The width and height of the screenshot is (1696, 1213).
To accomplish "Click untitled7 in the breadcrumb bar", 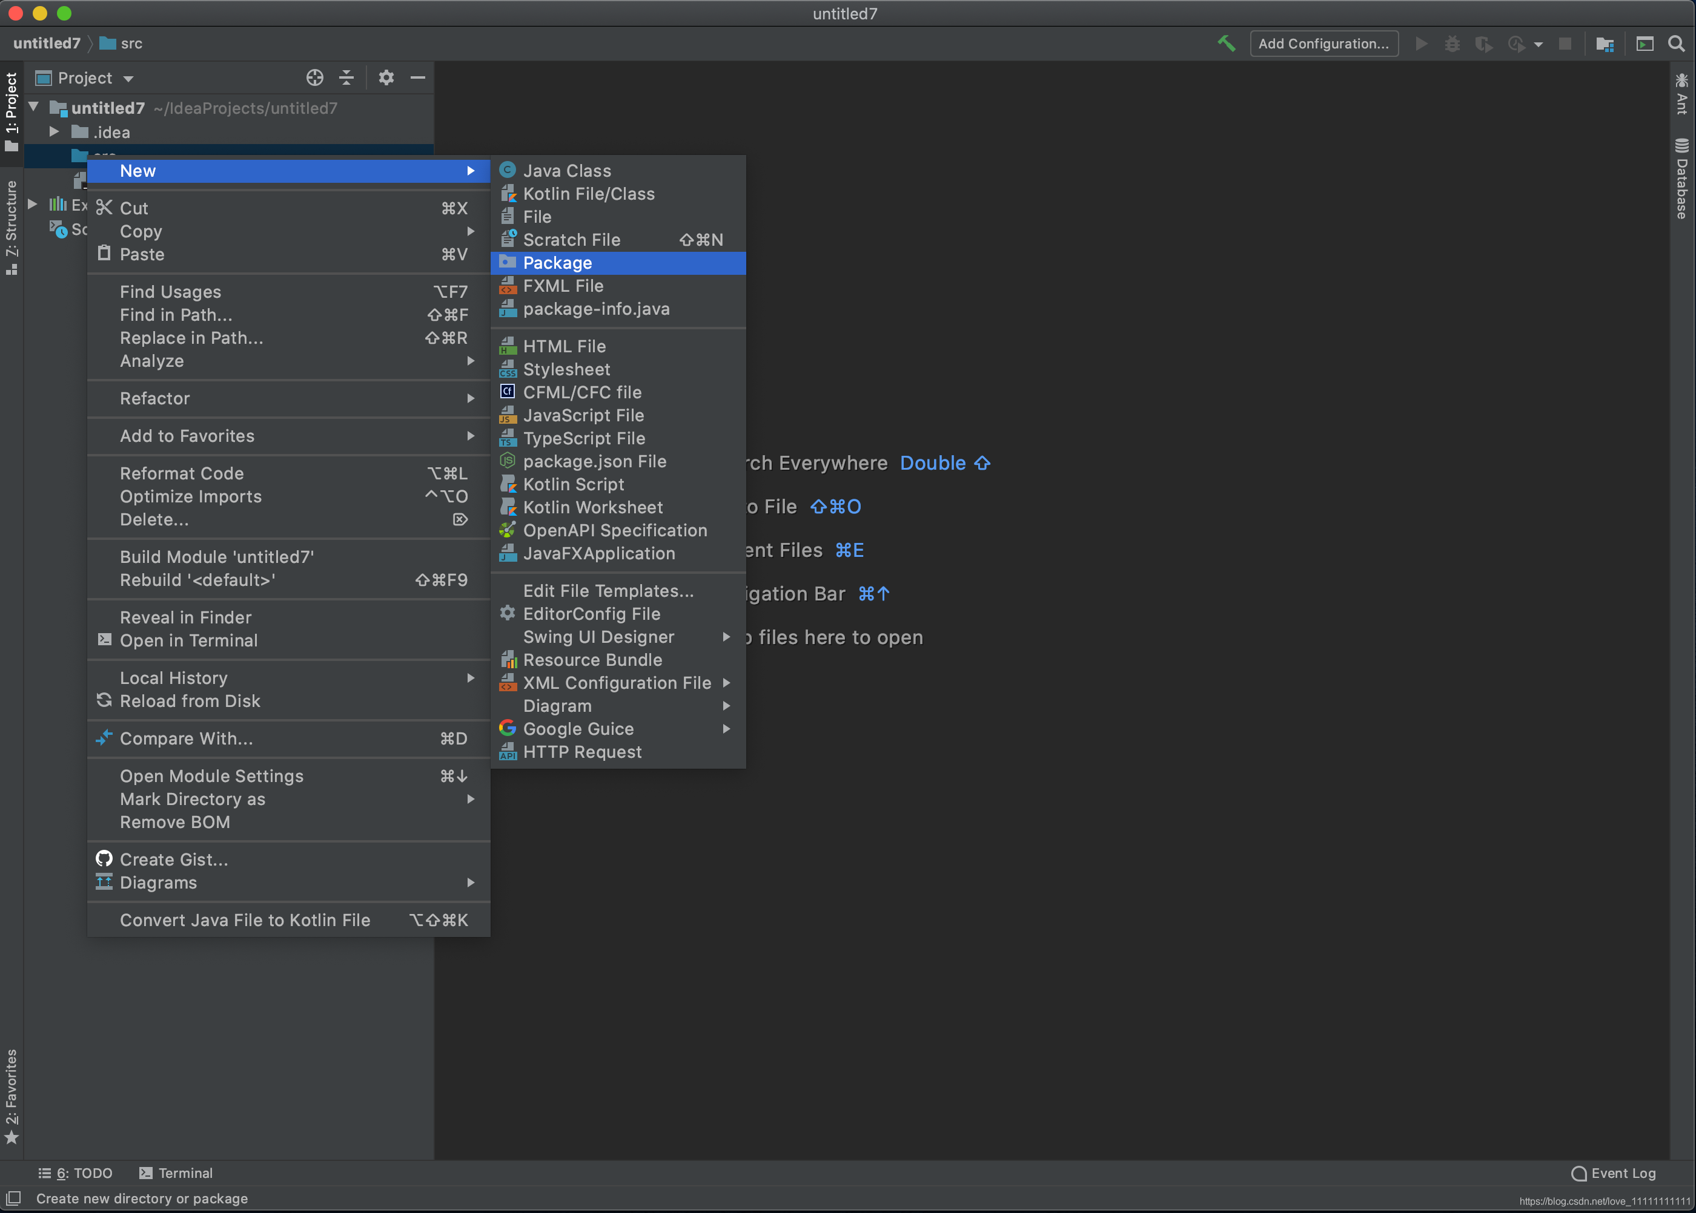I will pyautogui.click(x=47, y=44).
